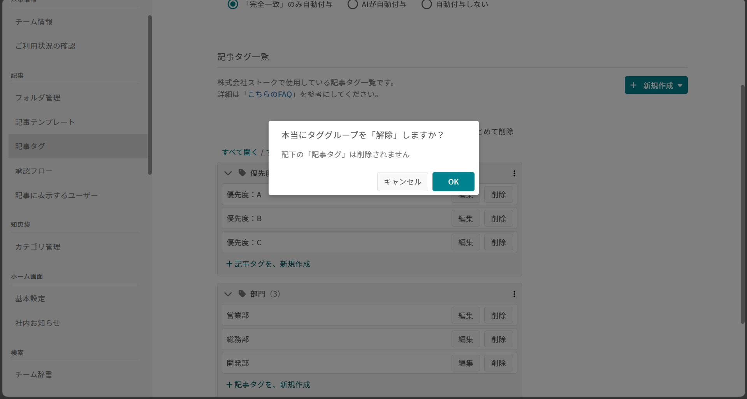Open the こちらのFAQ link
This screenshot has width=747, height=399.
[x=270, y=94]
